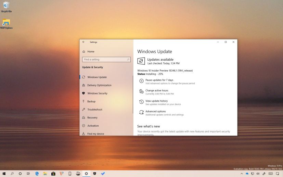Click the blue checkmark To Do taskbar icon
This screenshot has width=283, height=177.
point(103,174)
